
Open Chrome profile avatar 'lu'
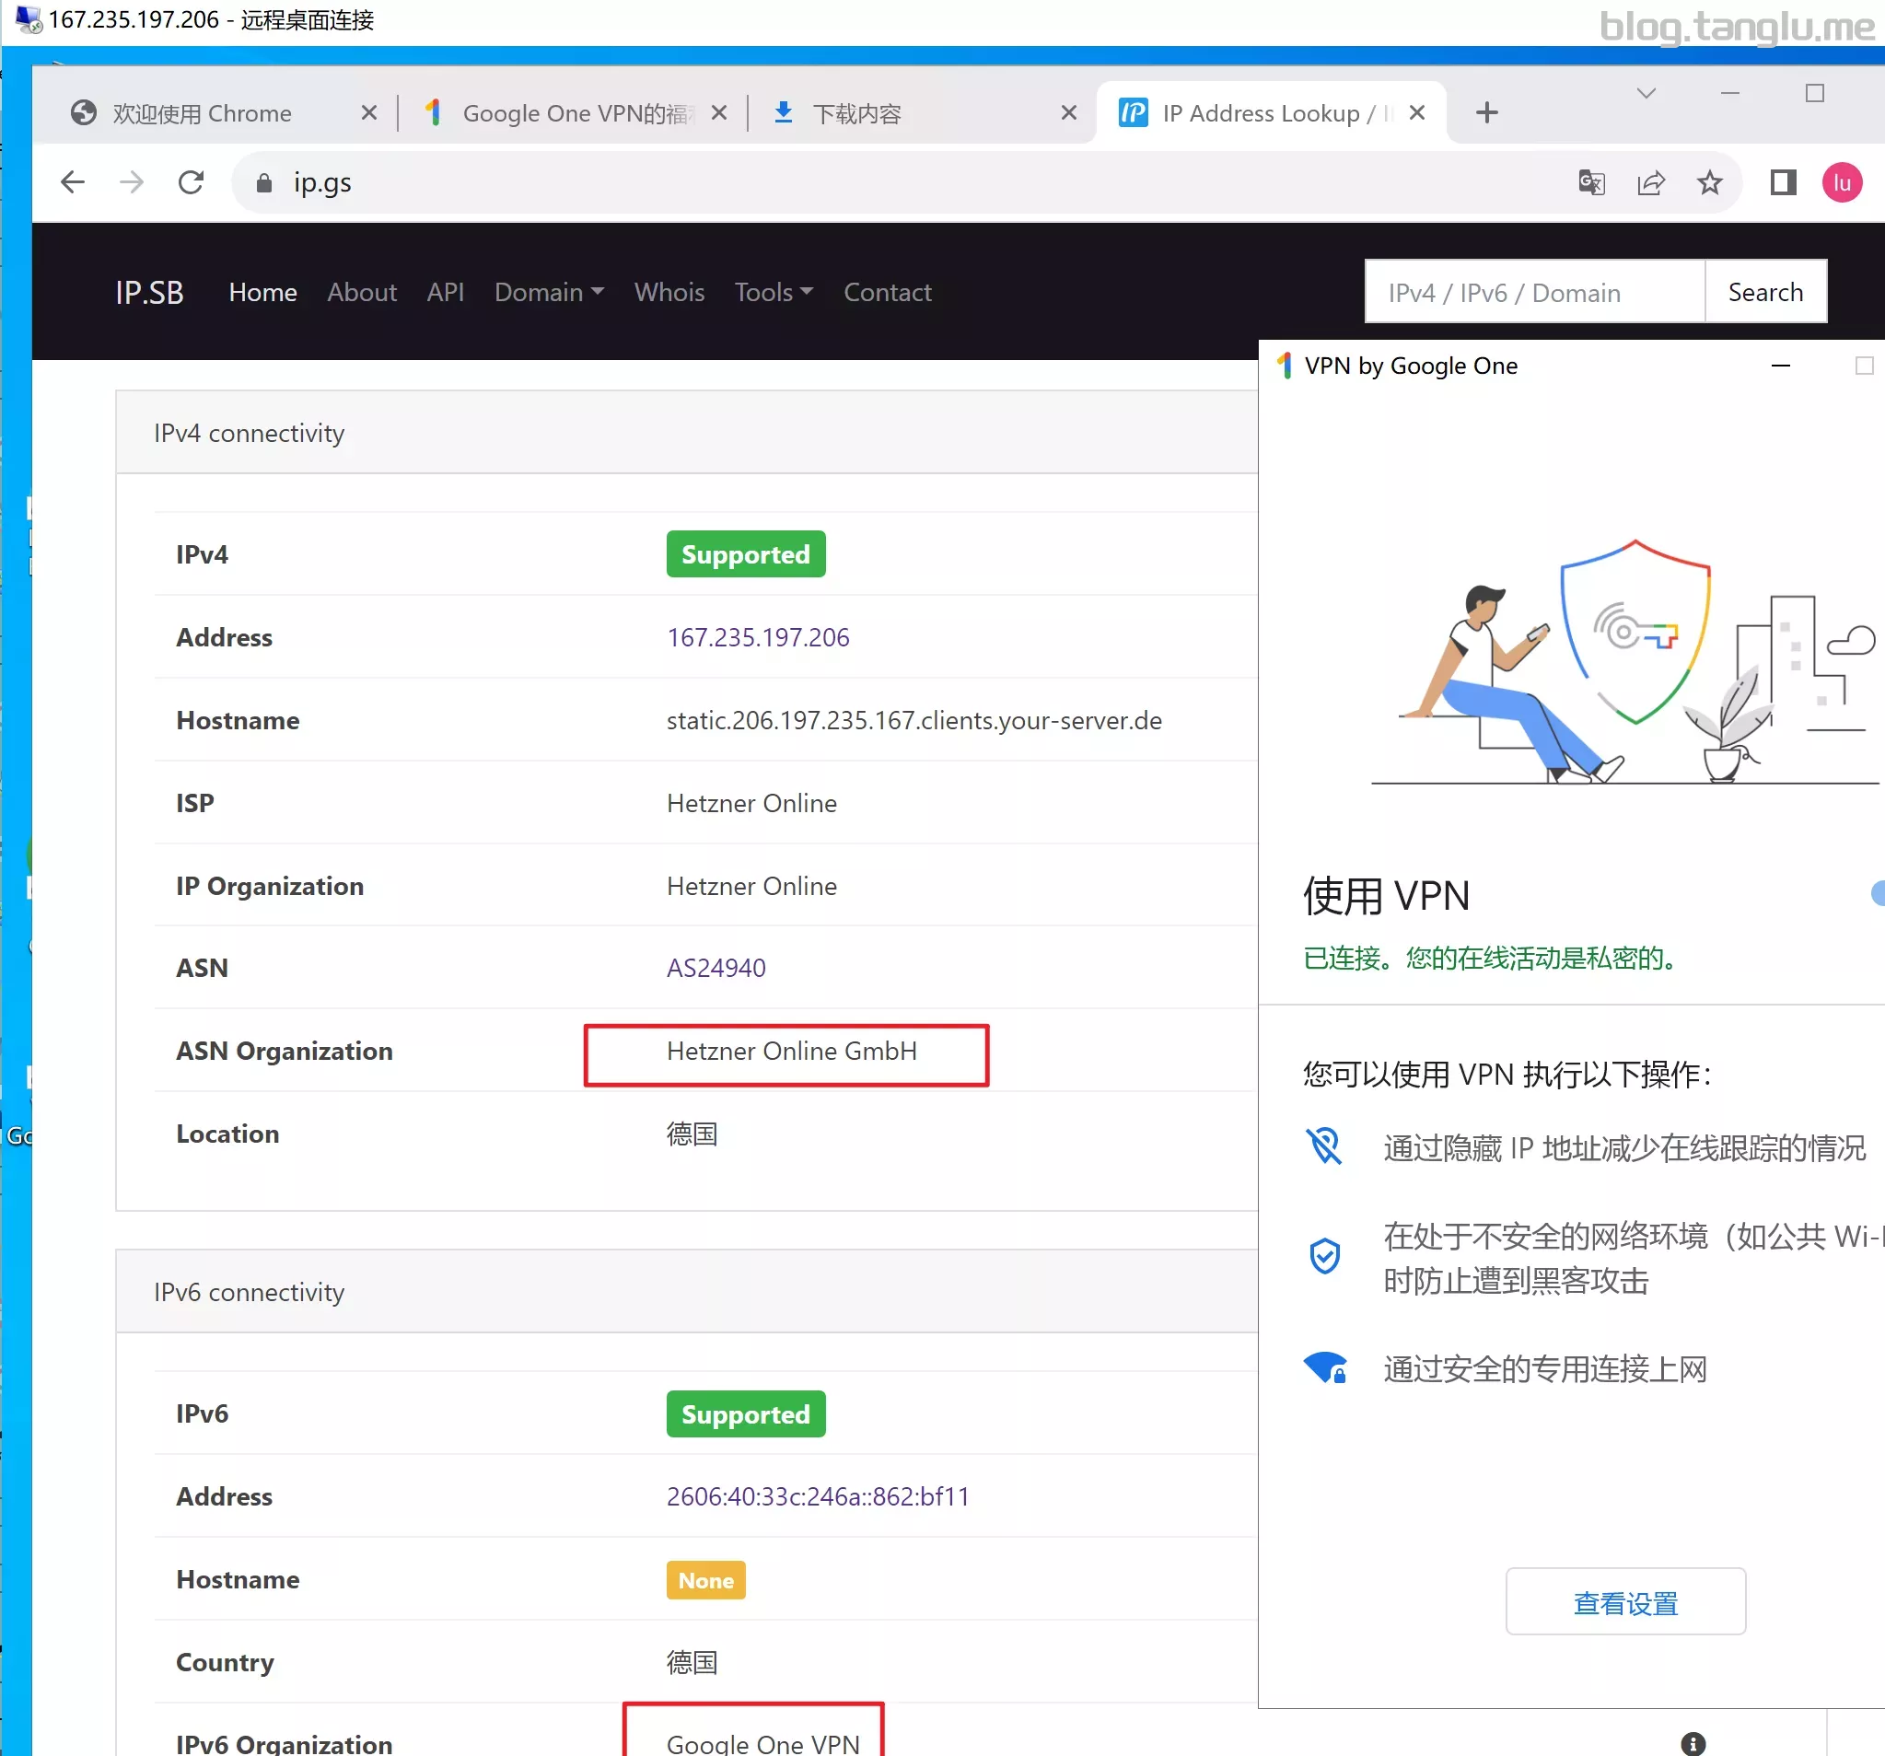pyautogui.click(x=1842, y=182)
